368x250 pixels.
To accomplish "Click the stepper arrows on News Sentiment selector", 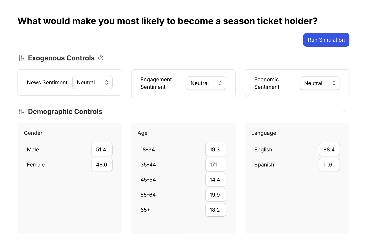I will (106, 82).
